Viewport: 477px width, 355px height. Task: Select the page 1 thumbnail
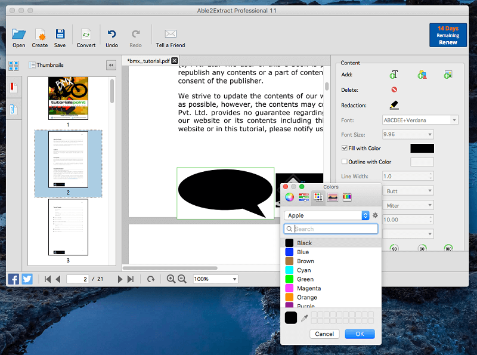click(68, 98)
